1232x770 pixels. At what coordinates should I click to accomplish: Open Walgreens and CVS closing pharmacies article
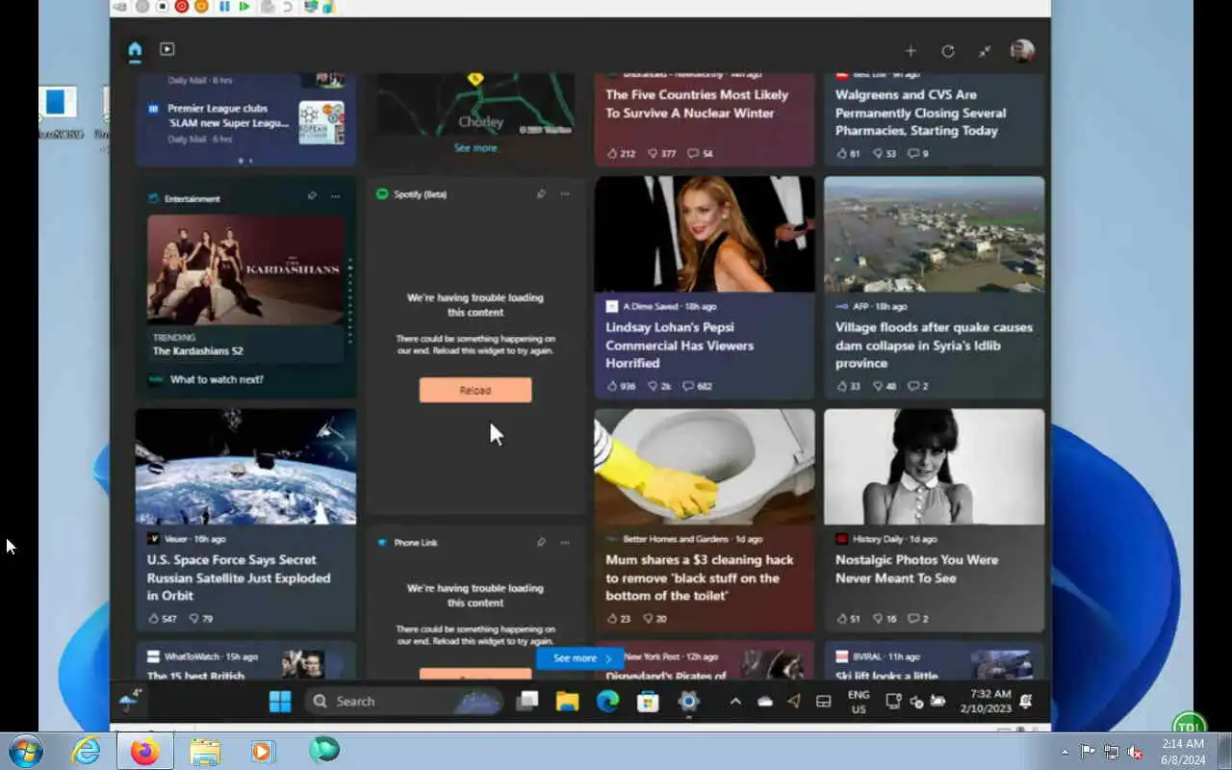(x=921, y=113)
